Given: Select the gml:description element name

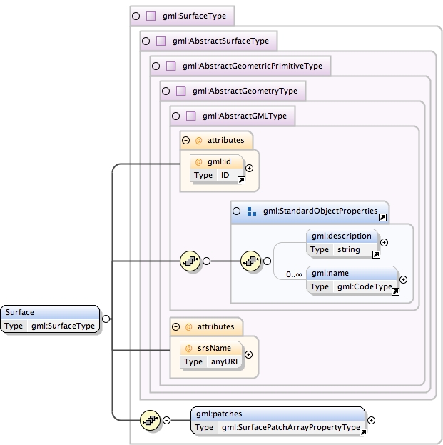Looking at the screenshot, I should 342,236.
